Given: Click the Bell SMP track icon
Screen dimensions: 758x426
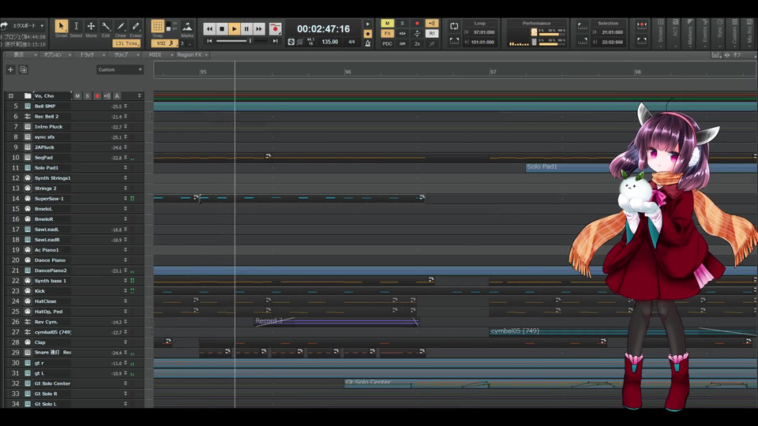Looking at the screenshot, I should (x=28, y=106).
